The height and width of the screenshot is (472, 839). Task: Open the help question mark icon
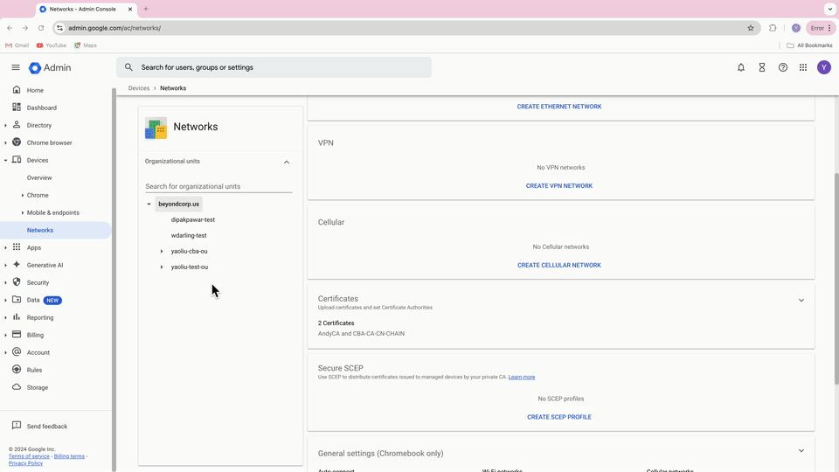click(x=783, y=67)
